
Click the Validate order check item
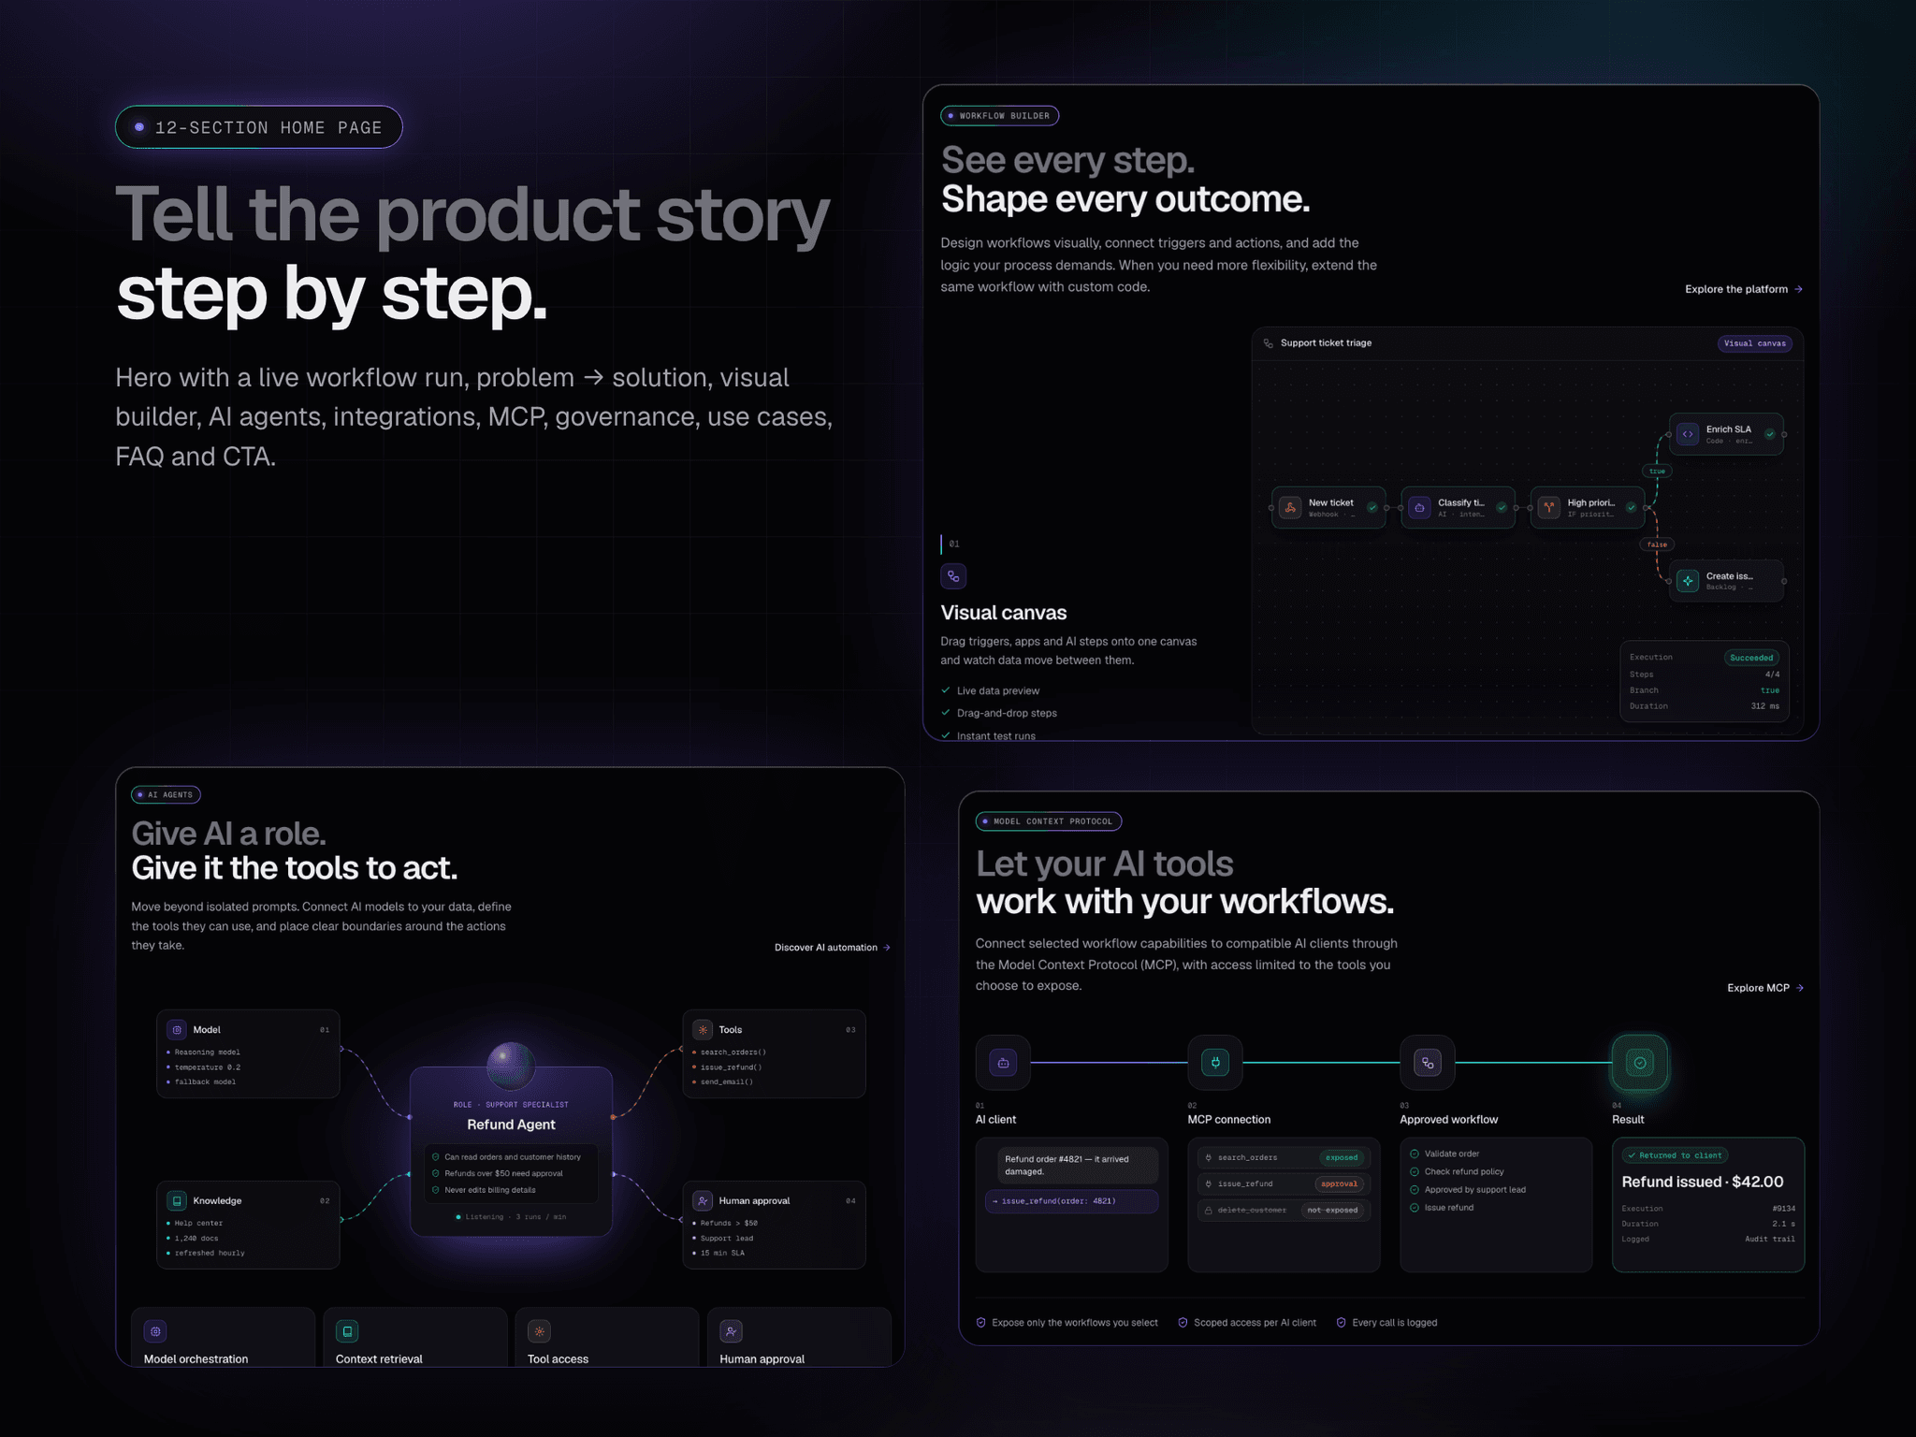[1444, 1154]
